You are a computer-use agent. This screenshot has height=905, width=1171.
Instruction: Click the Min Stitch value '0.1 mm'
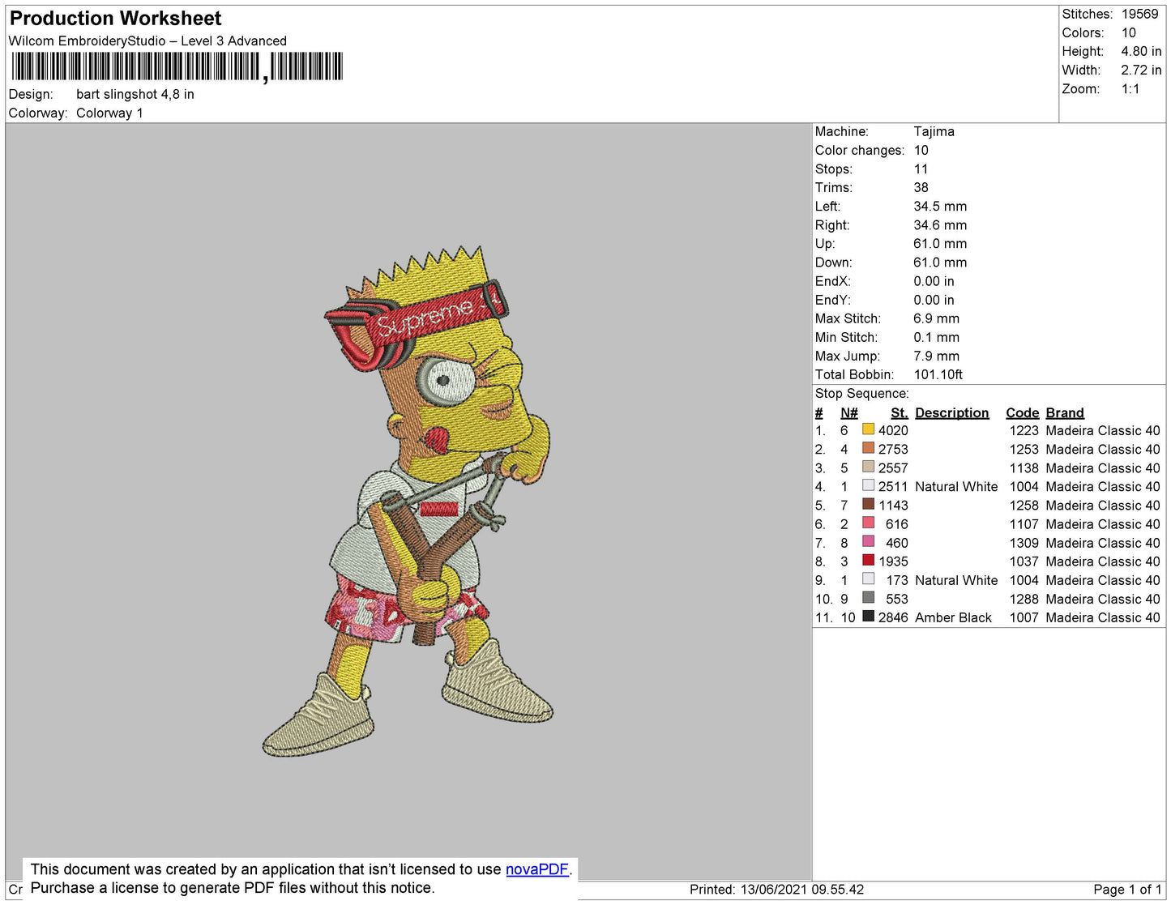point(936,337)
